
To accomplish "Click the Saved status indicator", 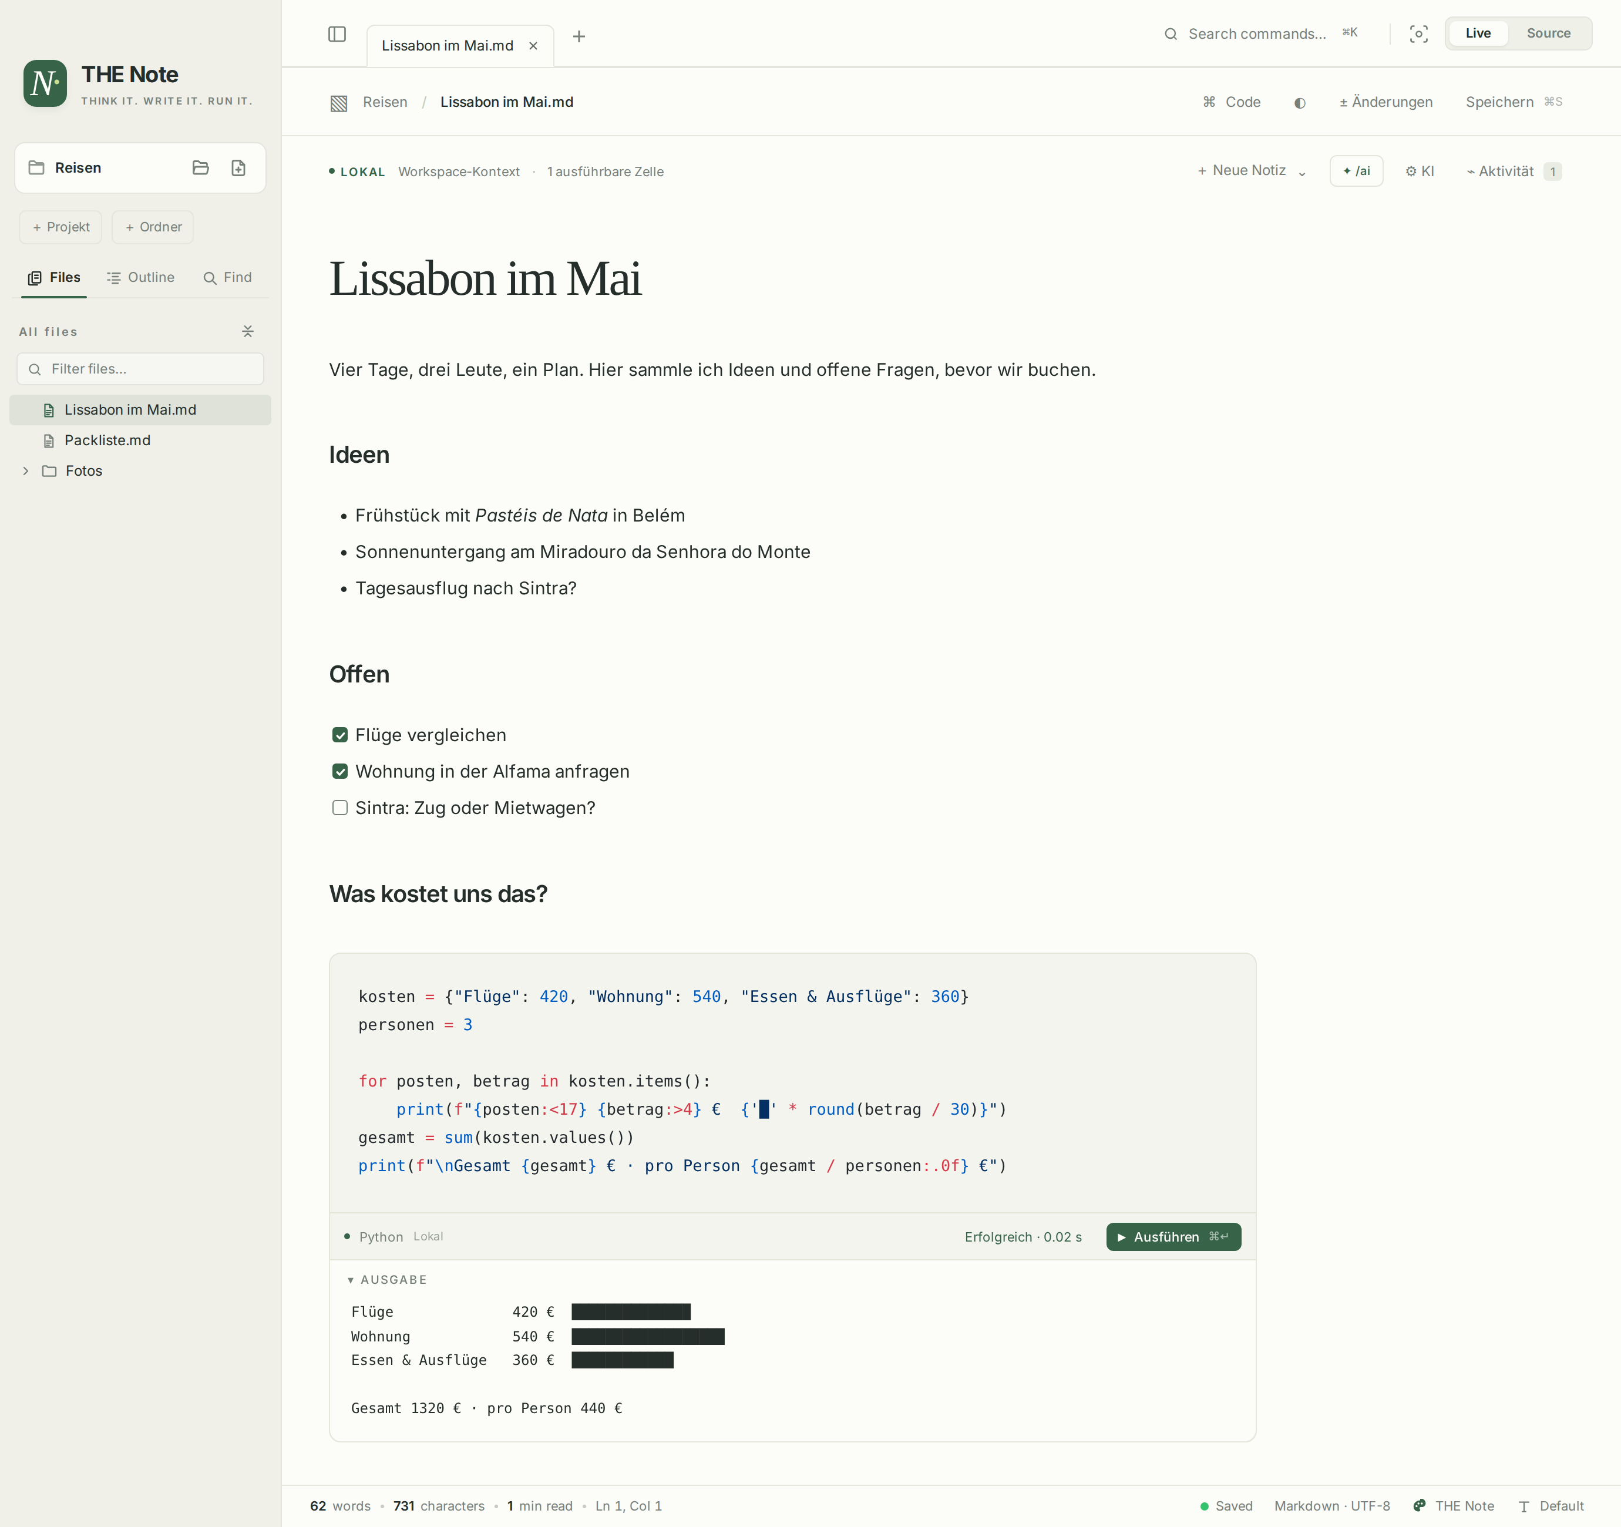I will coord(1226,1506).
